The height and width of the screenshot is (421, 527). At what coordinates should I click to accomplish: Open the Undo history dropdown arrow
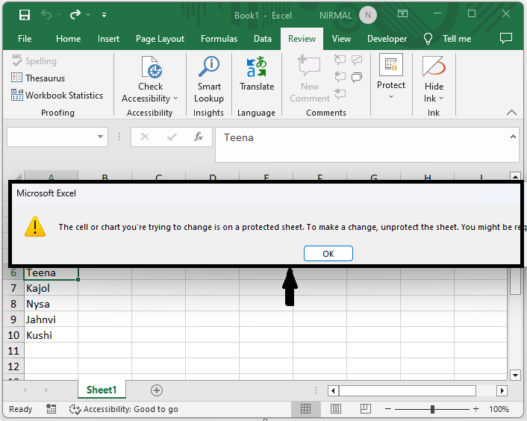pyautogui.click(x=59, y=15)
